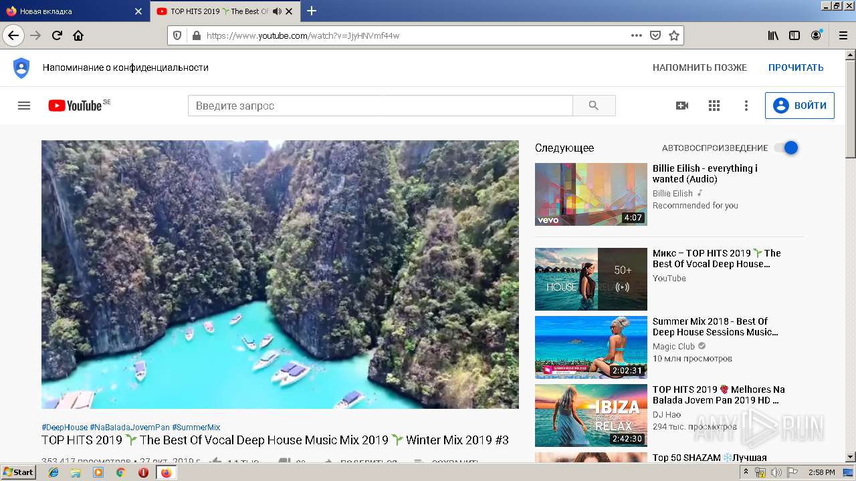
Task: Close the Новая вкладка tab
Action: [138, 11]
